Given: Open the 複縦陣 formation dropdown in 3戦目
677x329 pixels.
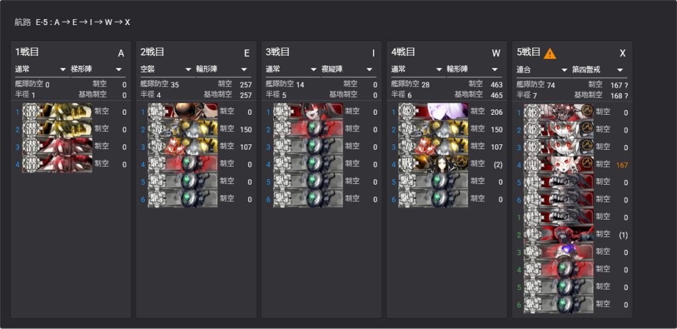Looking at the screenshot, I should click(347, 69).
